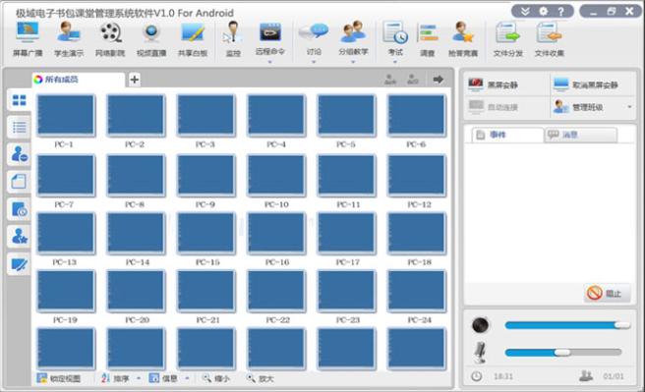Click the right arrow icon above student grid
Viewport: 645px width, 392px height.
(439, 79)
